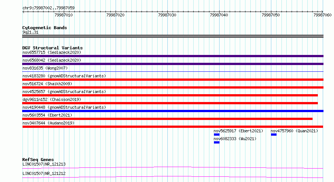This screenshot has width=334, height=182.
Task: Click ruler position 79987060
Action: pos(322,15)
